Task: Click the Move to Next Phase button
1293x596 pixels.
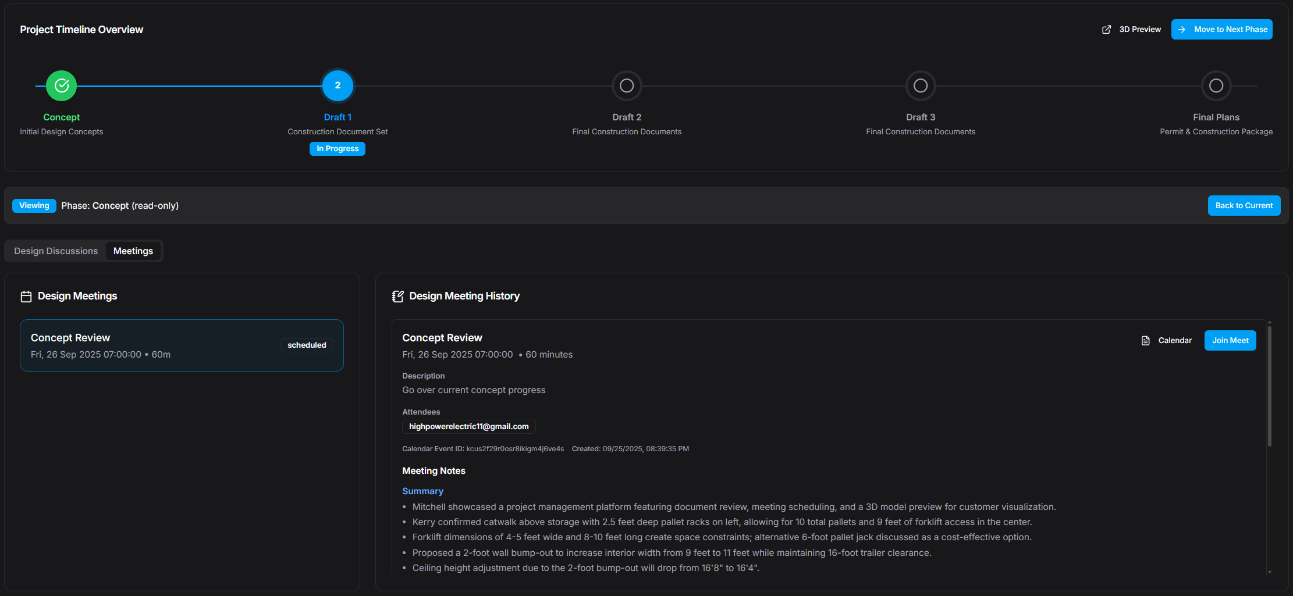Action: point(1221,30)
